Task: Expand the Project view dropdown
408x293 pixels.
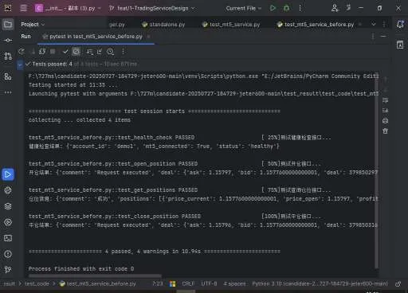Action: (33, 25)
